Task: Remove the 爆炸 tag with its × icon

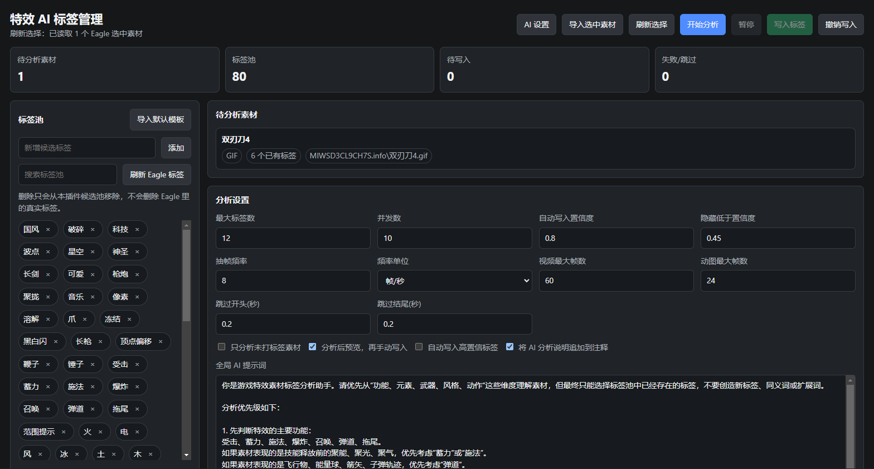Action: click(137, 387)
